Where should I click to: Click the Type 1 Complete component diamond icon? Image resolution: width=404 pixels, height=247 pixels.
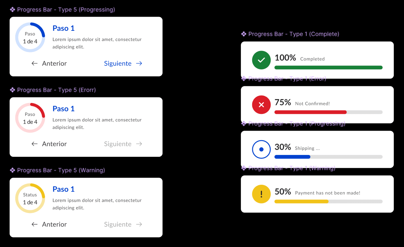(243, 34)
